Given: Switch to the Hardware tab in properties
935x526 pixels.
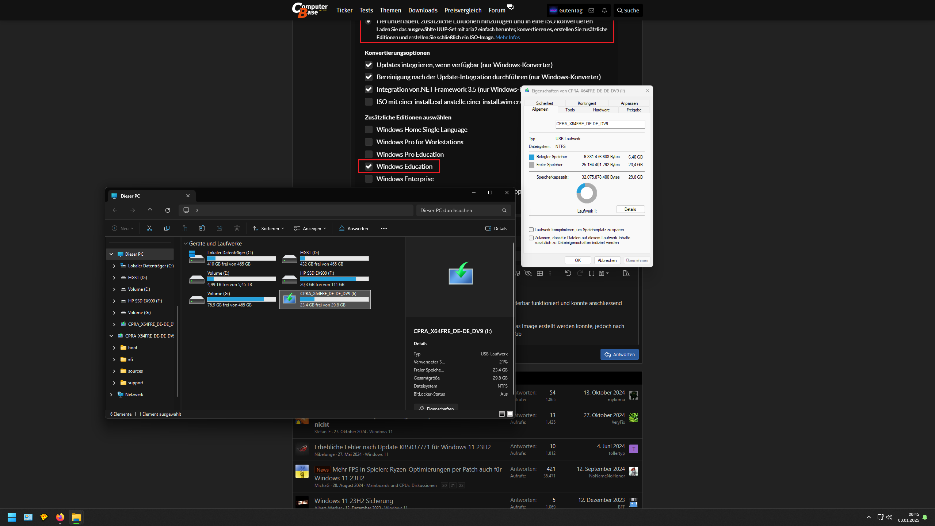Looking at the screenshot, I should 601,110.
